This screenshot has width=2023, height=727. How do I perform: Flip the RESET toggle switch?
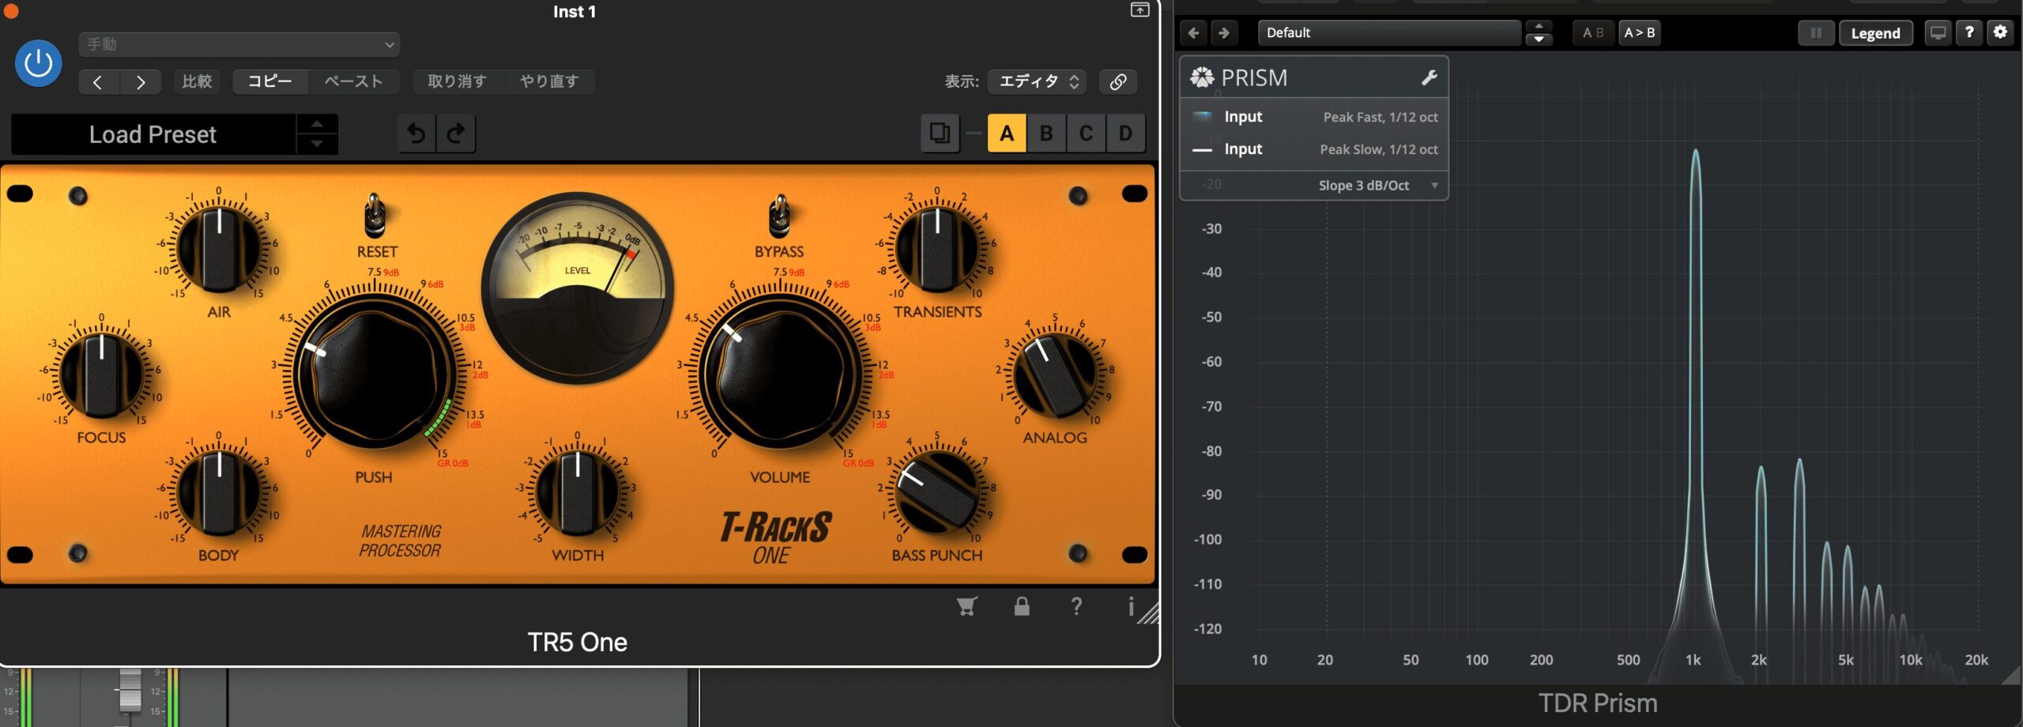(x=375, y=217)
